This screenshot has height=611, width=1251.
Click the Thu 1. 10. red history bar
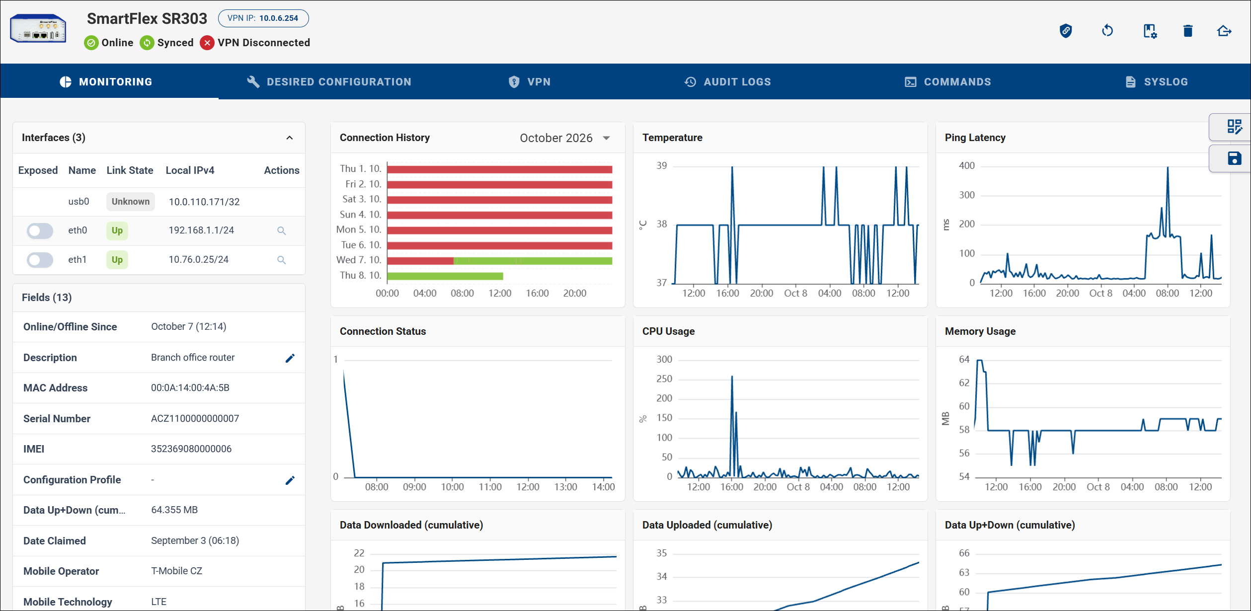[500, 169]
